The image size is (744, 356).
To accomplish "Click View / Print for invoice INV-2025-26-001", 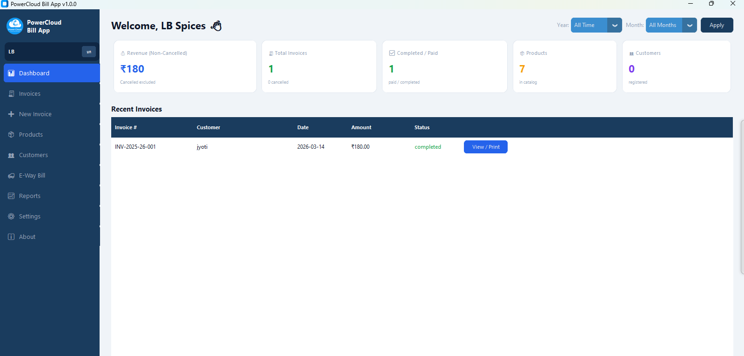I will click(485, 147).
